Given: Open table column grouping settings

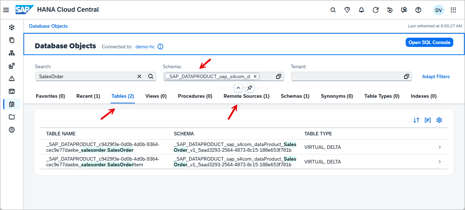Looking at the screenshot, I should pyautogui.click(x=428, y=120).
